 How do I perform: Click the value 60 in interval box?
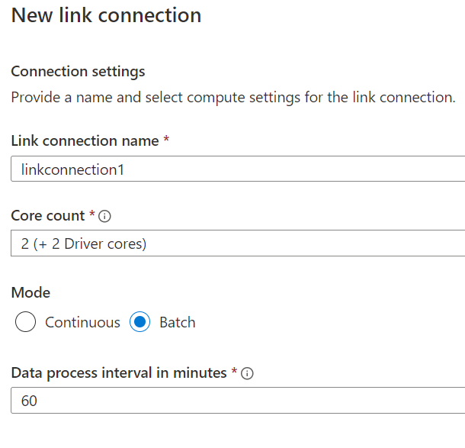coord(29,401)
